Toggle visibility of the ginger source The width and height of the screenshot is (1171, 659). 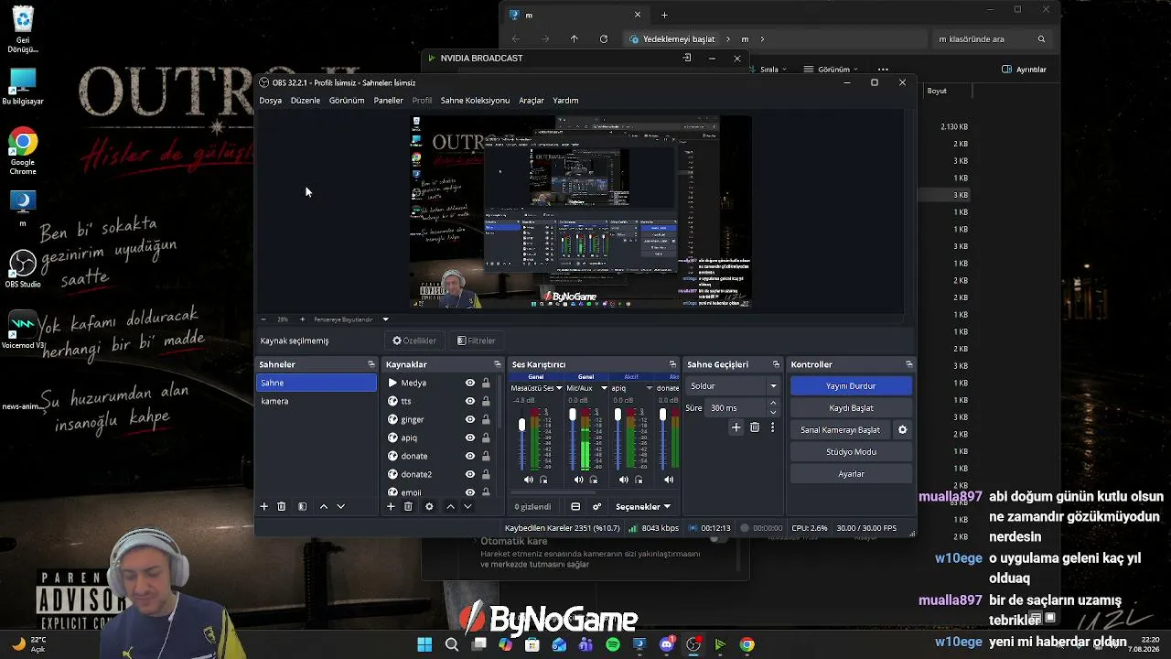[470, 419]
